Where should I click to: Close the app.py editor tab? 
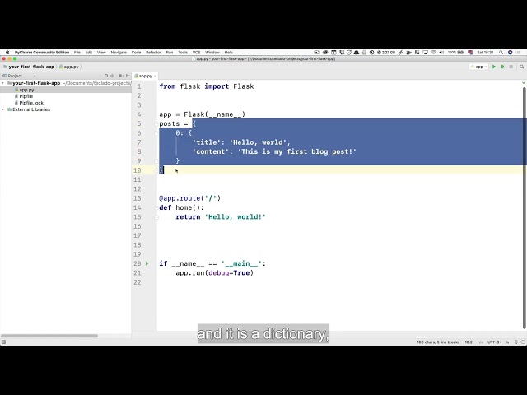point(155,77)
